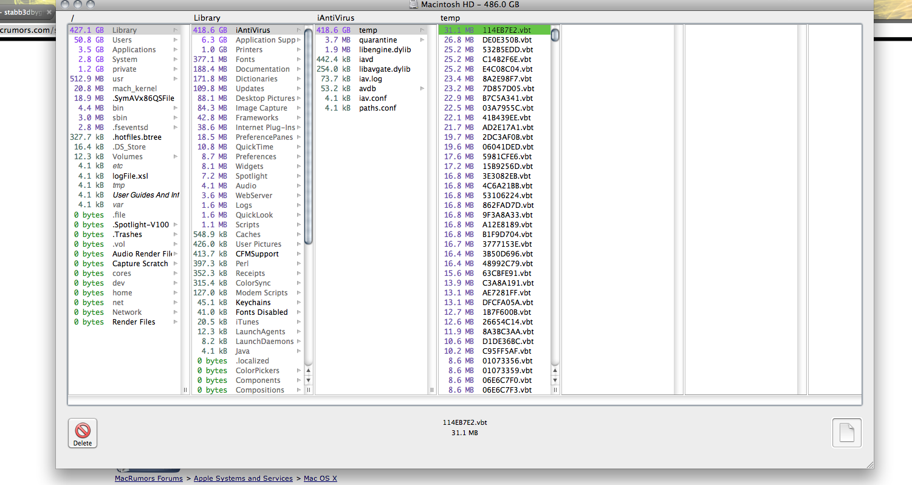912x485 pixels.
Task: Click the Library column vertical scrollbar thumb
Action: tap(308, 136)
